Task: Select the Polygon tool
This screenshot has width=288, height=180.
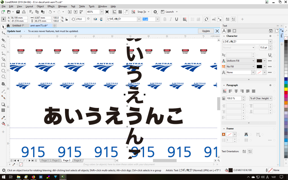Action: point(3,76)
